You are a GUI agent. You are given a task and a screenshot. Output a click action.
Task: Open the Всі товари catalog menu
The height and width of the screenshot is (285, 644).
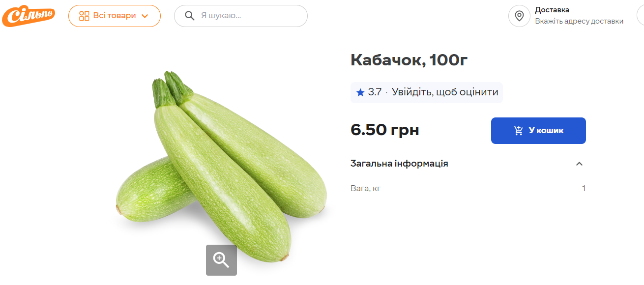(x=115, y=16)
